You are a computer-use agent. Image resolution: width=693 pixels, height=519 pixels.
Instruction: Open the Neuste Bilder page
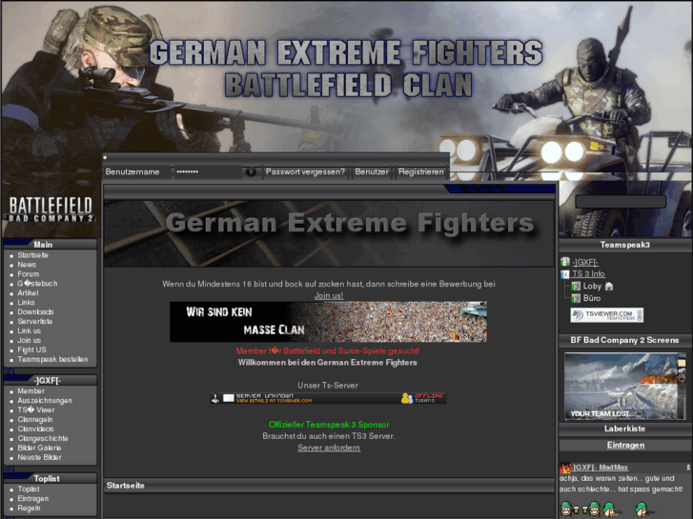tap(40, 458)
